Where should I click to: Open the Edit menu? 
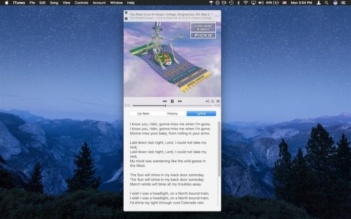click(x=43, y=3)
